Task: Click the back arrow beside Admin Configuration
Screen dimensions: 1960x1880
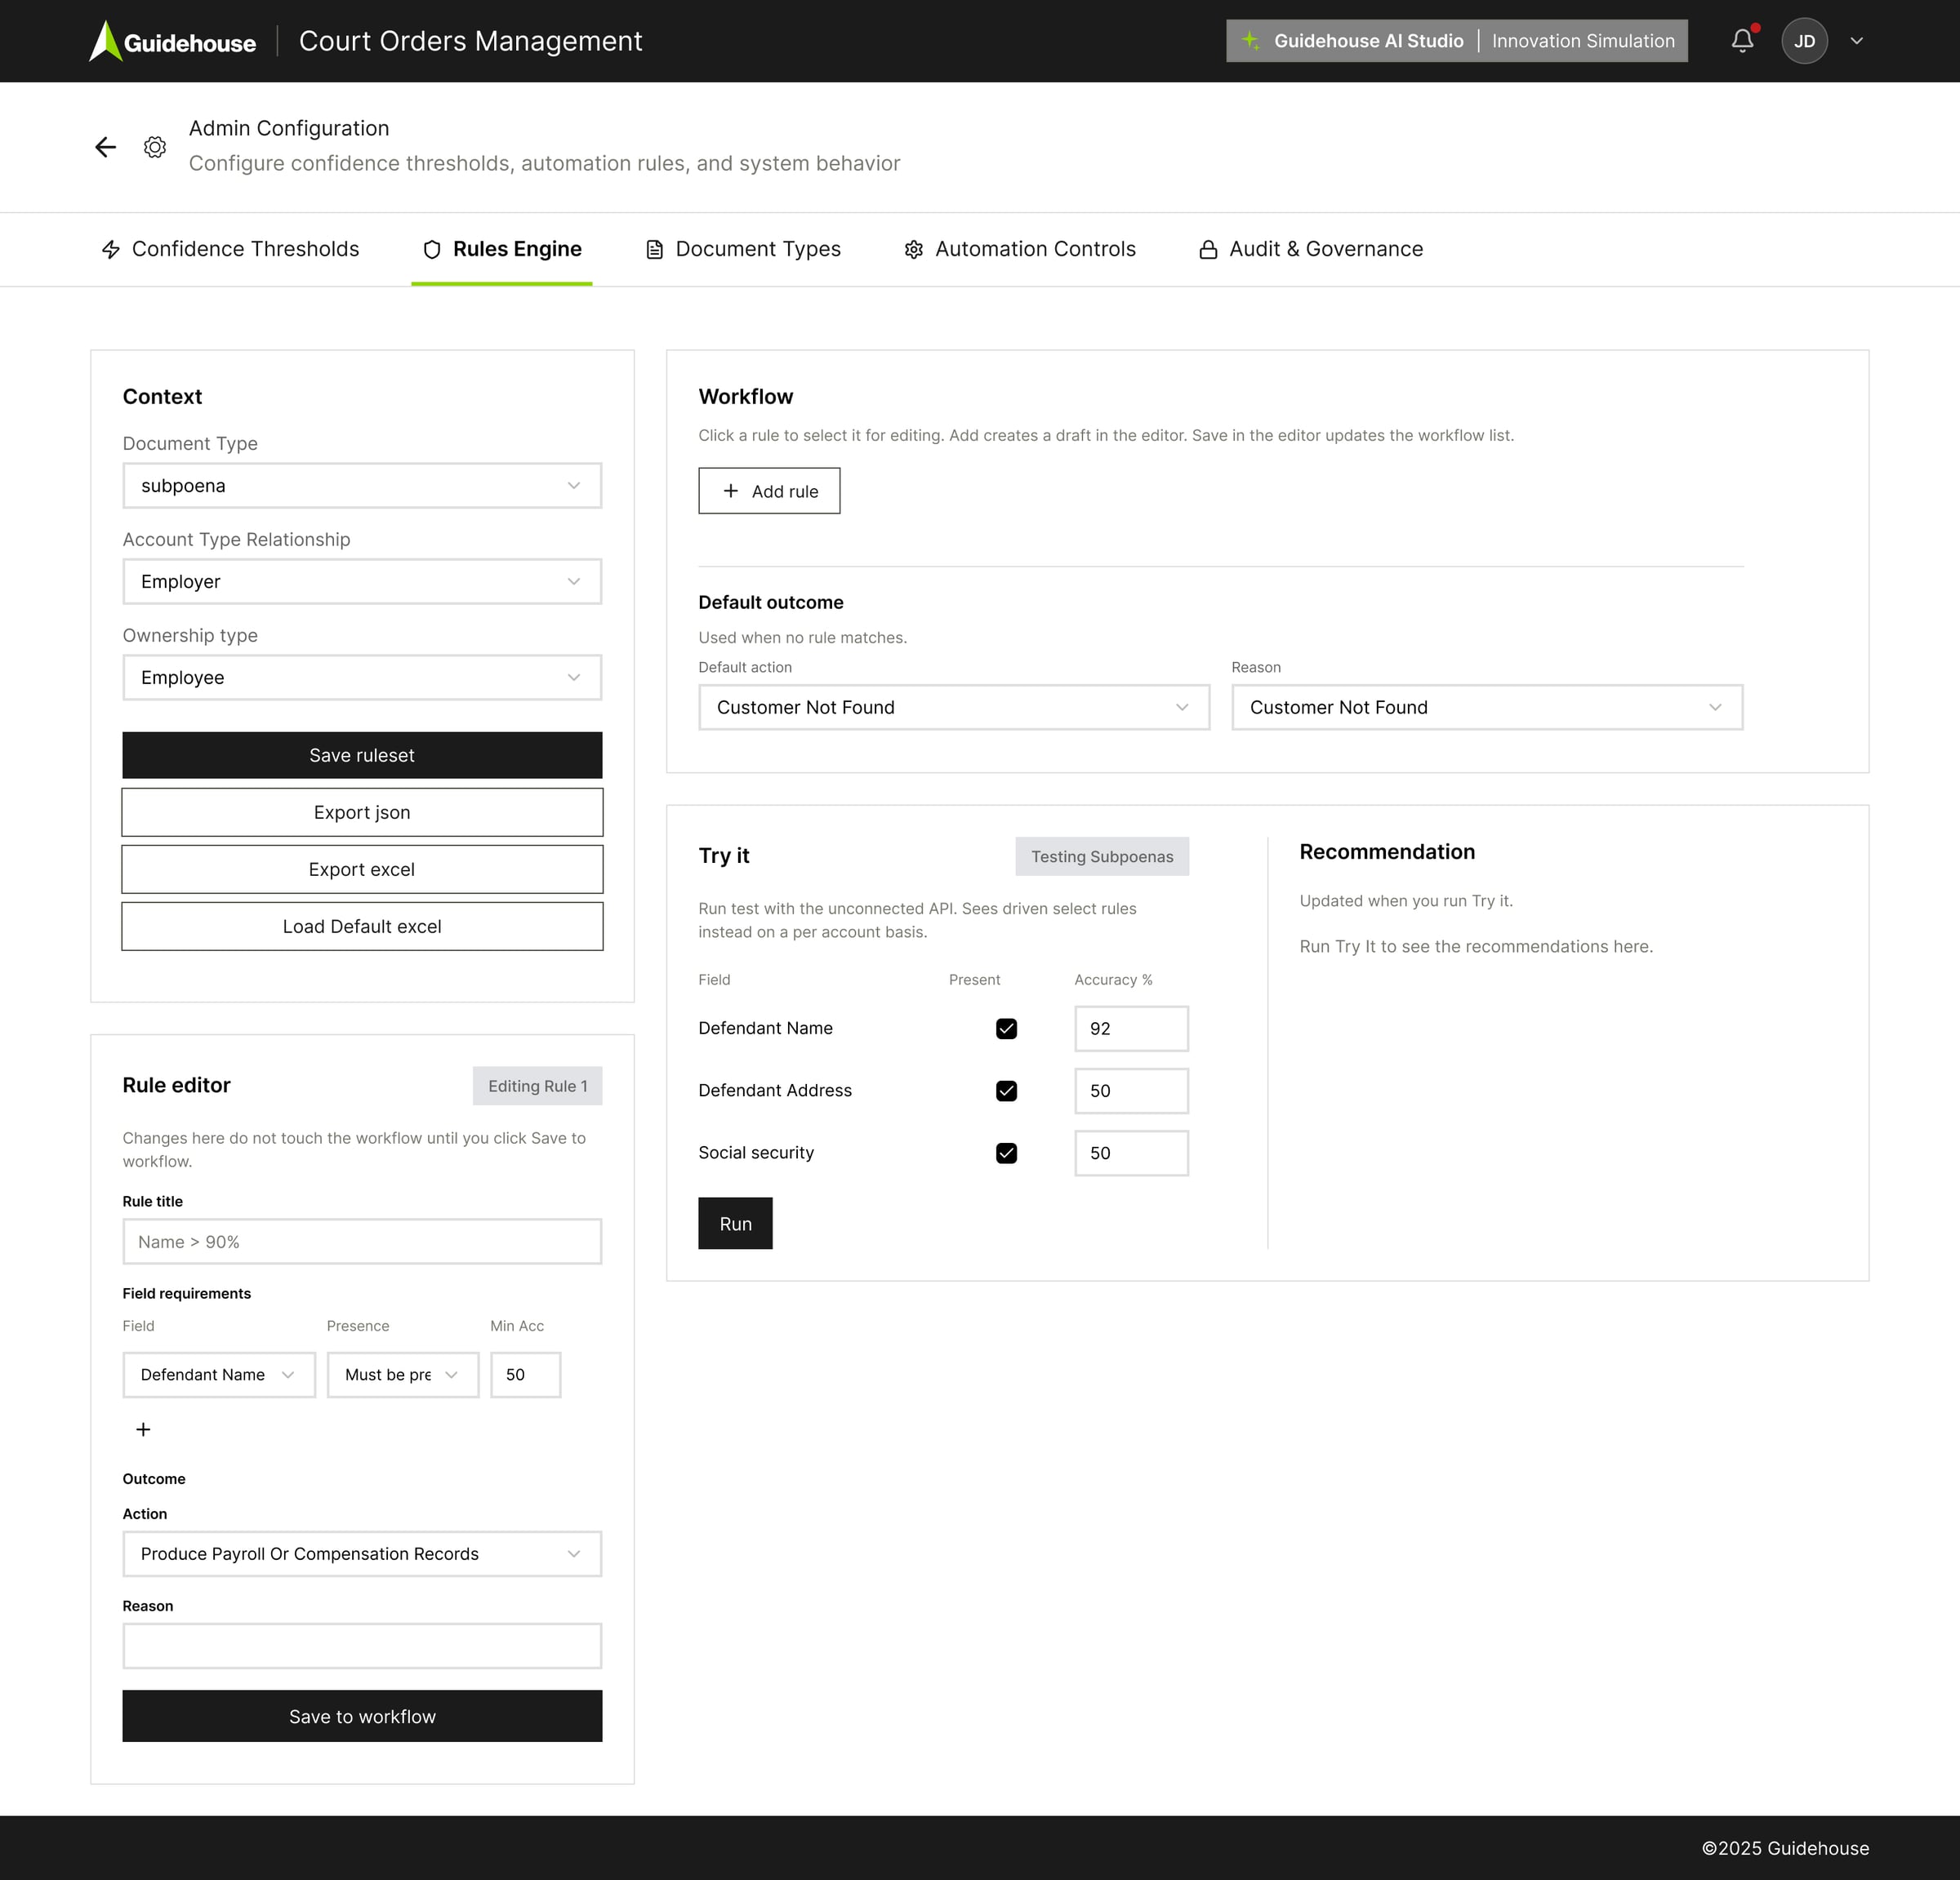Action: coord(105,147)
